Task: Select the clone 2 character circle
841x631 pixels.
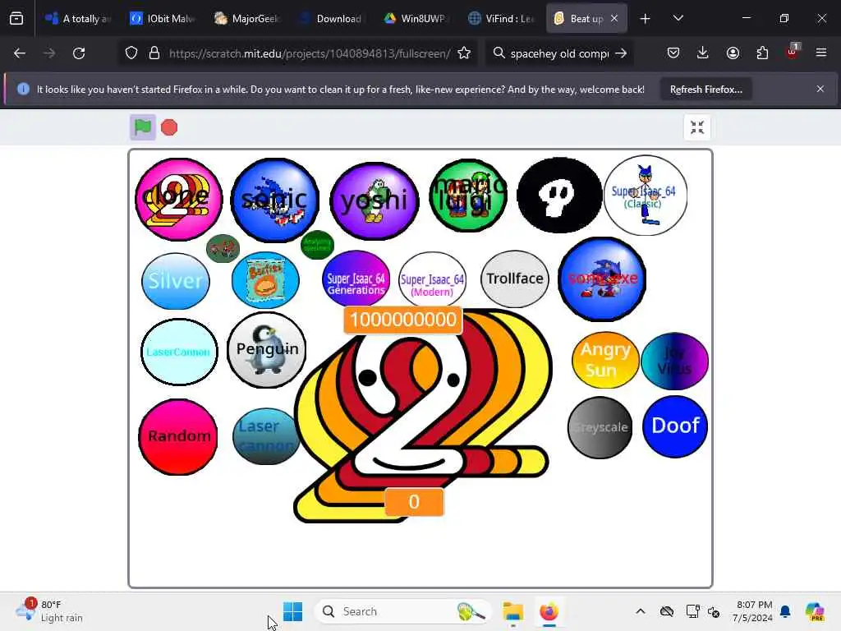Action: pyautogui.click(x=178, y=199)
